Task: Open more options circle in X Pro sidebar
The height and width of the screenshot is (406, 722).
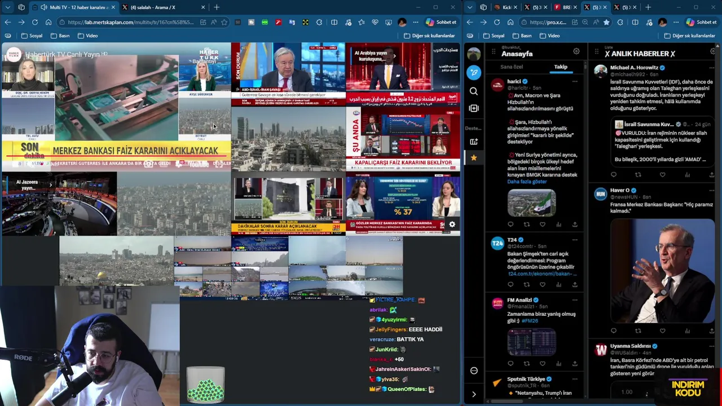Action: (x=474, y=370)
